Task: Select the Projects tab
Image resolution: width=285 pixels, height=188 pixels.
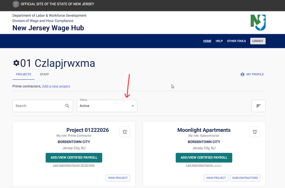Action: click(x=23, y=74)
